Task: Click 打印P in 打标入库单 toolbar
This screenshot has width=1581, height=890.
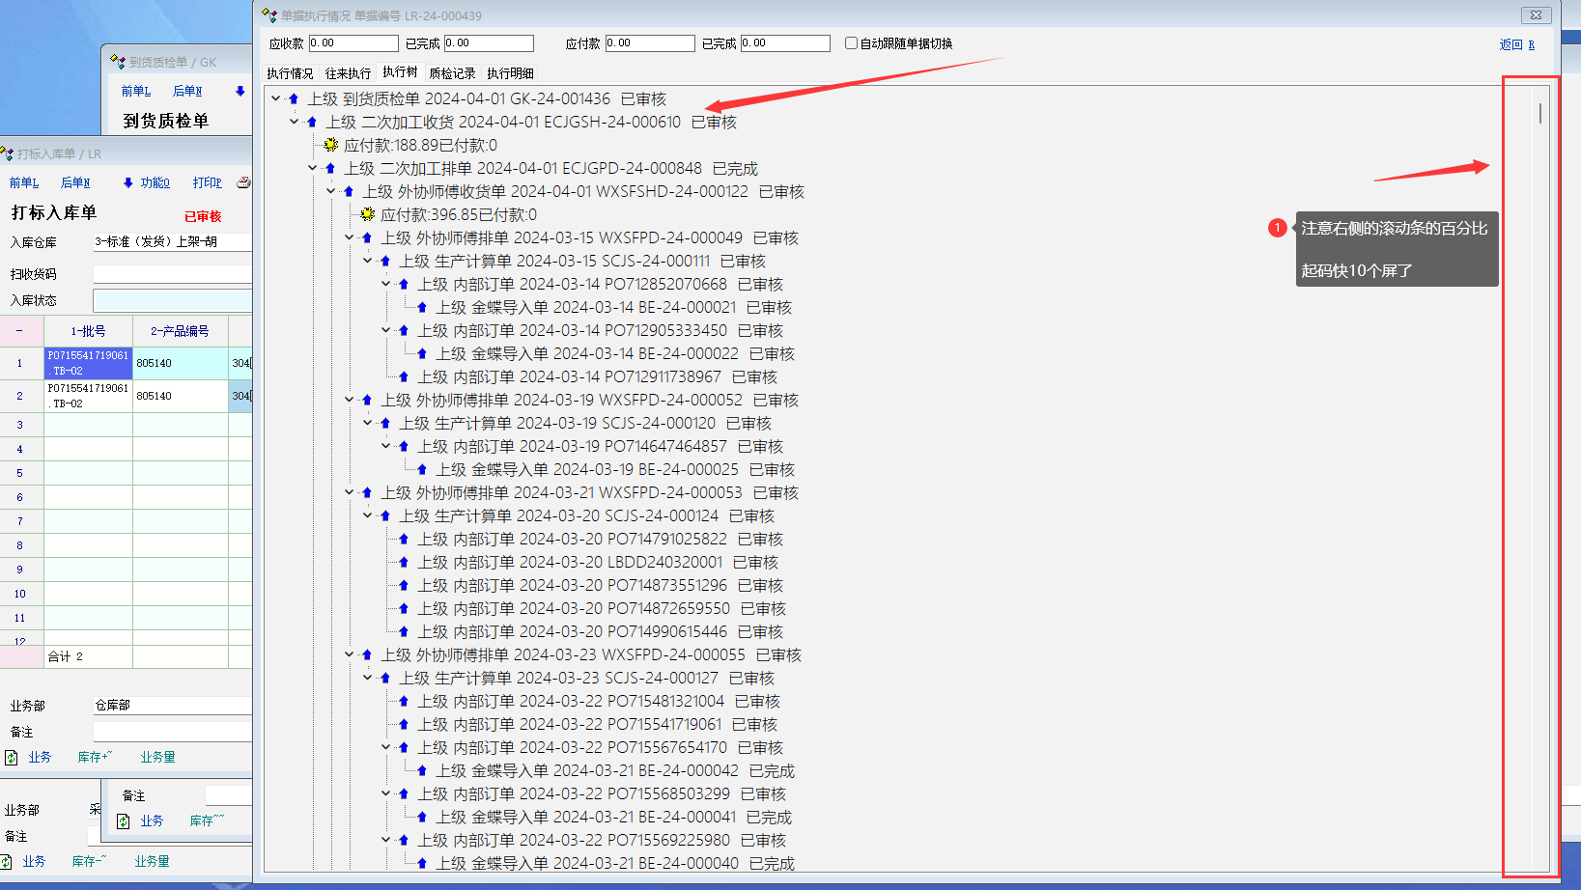Action: [207, 182]
